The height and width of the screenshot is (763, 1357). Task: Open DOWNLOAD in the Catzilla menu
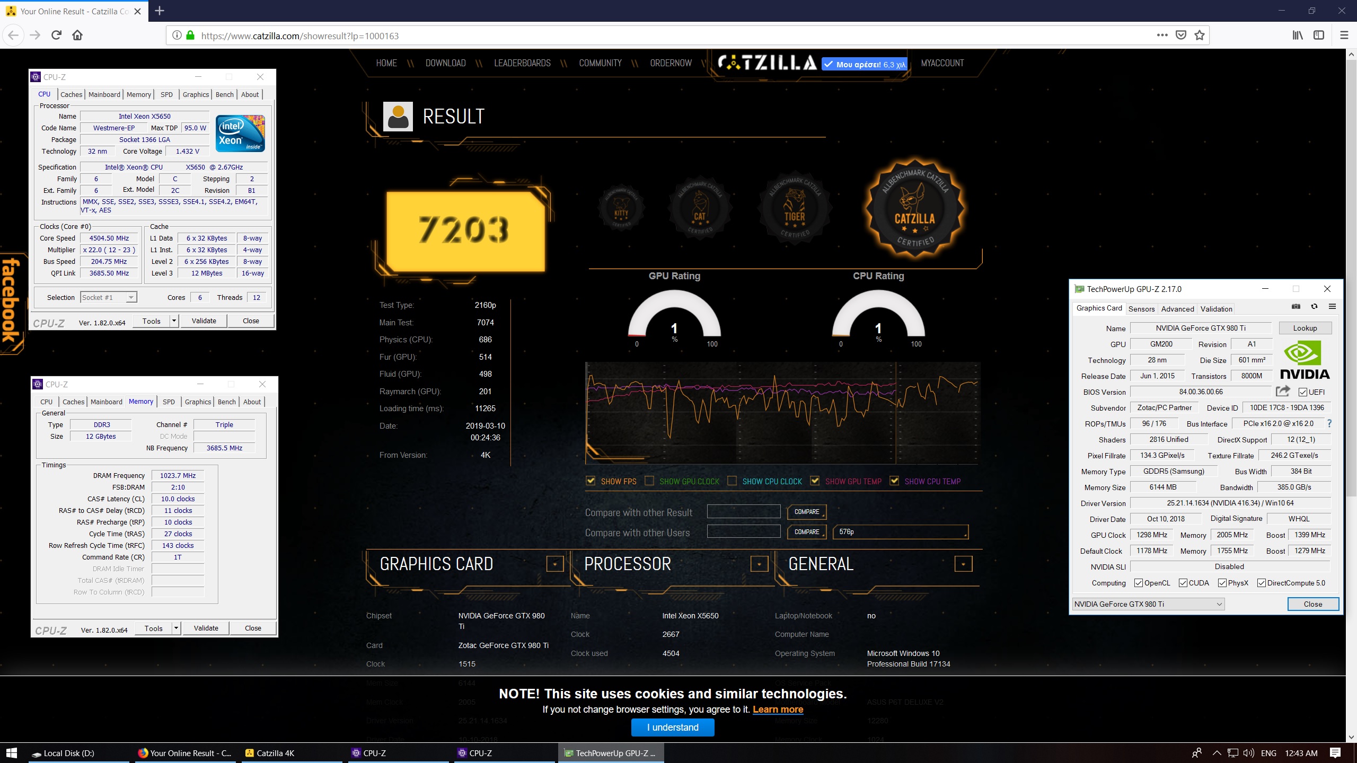[445, 63]
